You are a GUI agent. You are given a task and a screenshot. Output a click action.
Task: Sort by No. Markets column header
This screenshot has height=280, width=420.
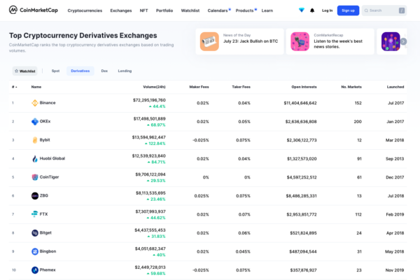[x=351, y=87]
